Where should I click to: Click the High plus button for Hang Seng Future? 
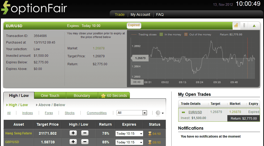coord(73,133)
